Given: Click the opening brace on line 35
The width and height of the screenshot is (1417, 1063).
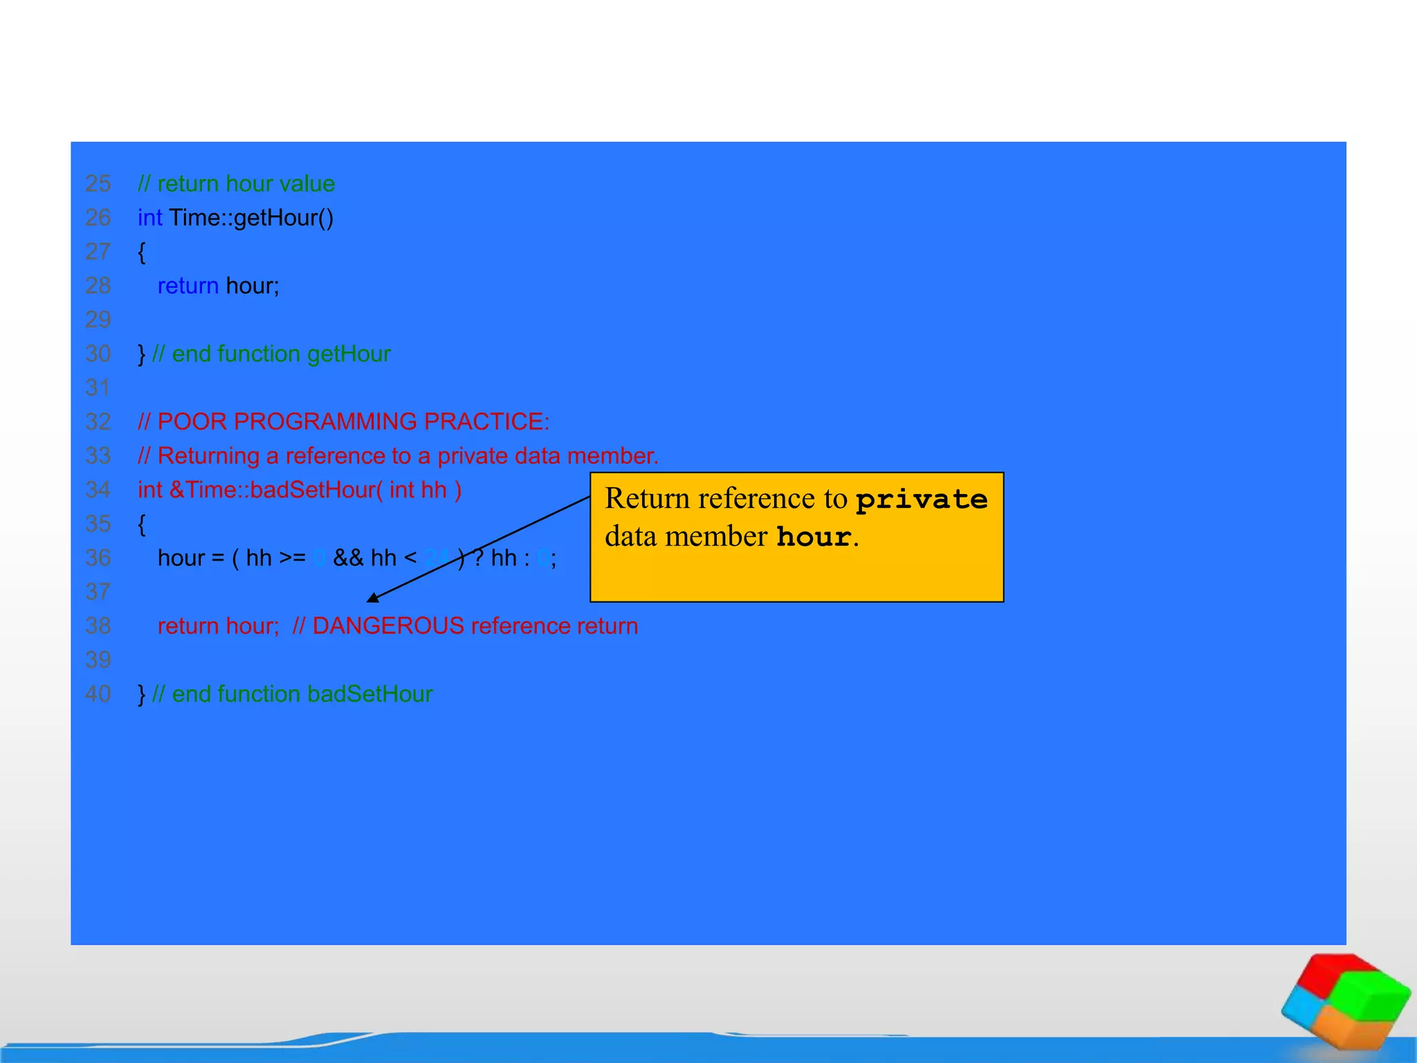Looking at the screenshot, I should pos(142,524).
